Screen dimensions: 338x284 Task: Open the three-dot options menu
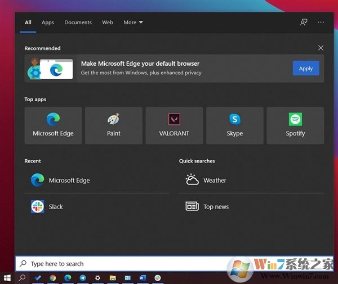[x=321, y=22]
